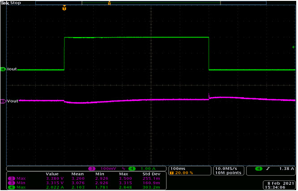This screenshot has height=191, width=298.
Task: Click channel 4 badge showing 1.00 A
Action: coord(132,169)
